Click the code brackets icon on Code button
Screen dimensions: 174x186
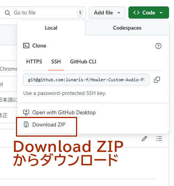point(136,13)
